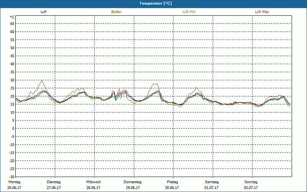Click the red Luft Max legend label
Screen dimensions: 307x192
tap(262, 12)
